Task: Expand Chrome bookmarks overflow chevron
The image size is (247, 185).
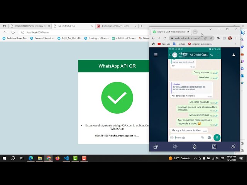Action: pos(235,44)
